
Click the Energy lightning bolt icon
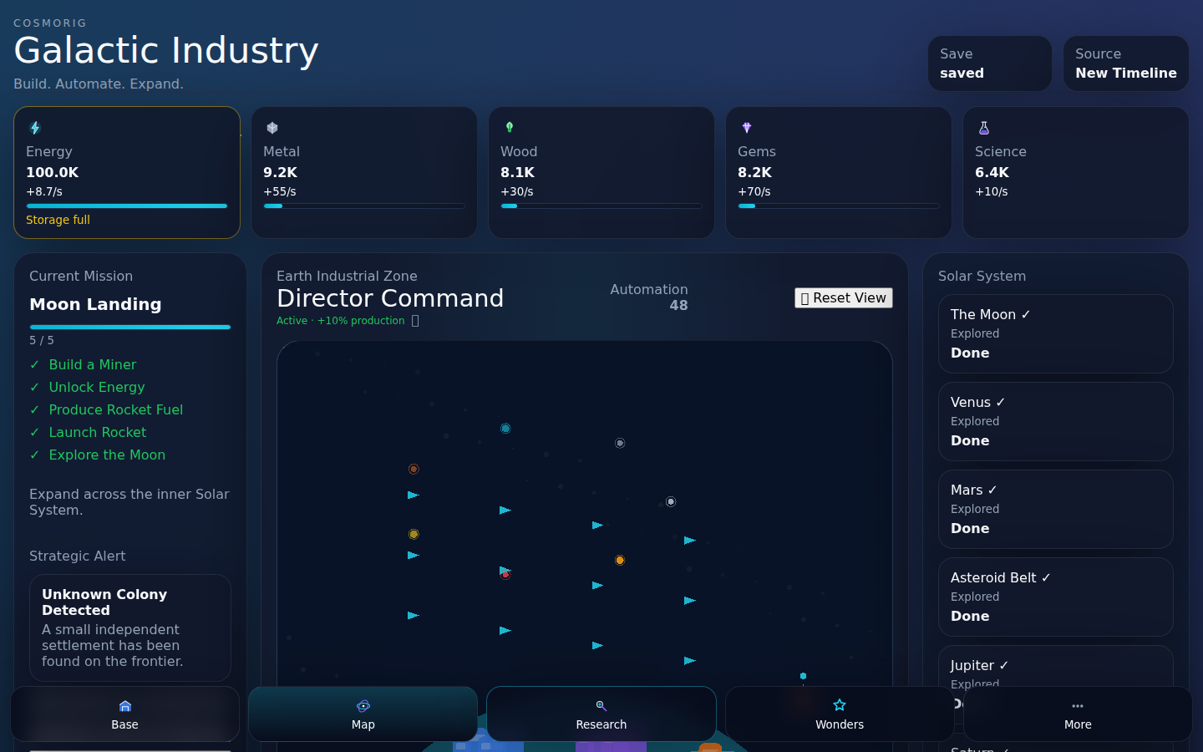[x=35, y=128]
